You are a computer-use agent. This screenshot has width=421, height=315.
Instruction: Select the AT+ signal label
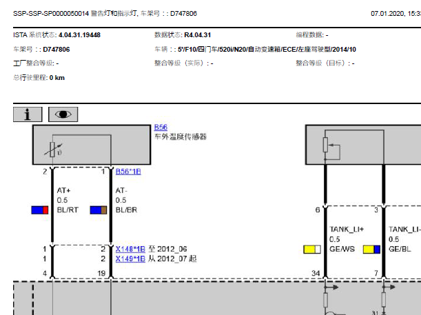pyautogui.click(x=63, y=190)
